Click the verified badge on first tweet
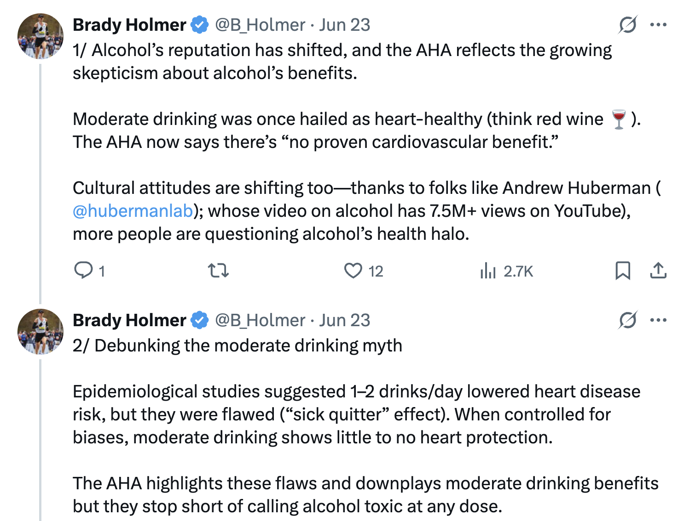 click(200, 25)
